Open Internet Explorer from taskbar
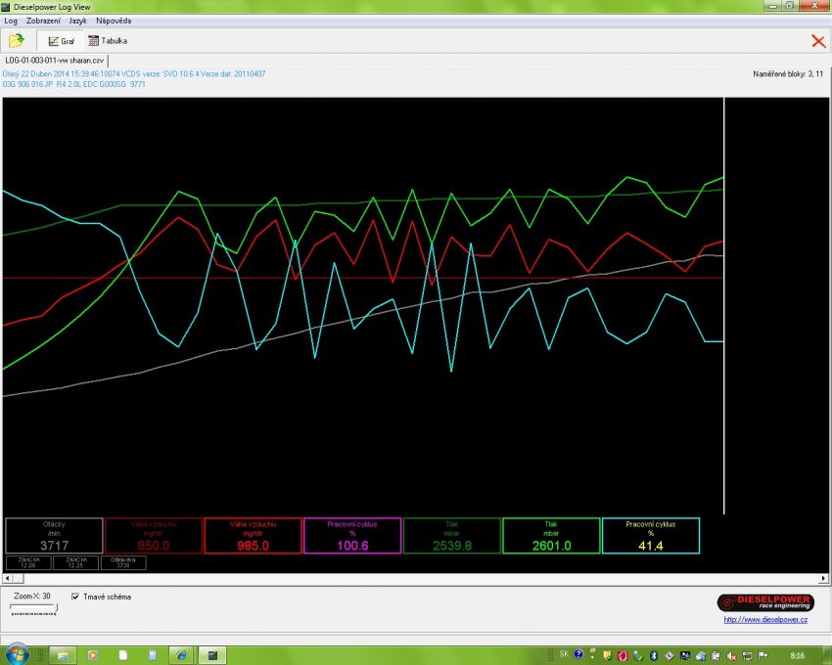 181,656
